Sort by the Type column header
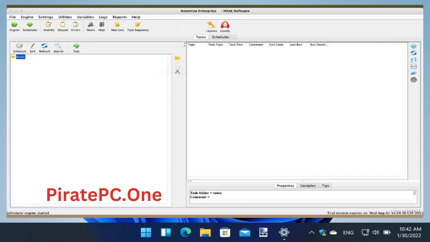Image resolution: width=430 pixels, height=242 pixels. pos(191,45)
